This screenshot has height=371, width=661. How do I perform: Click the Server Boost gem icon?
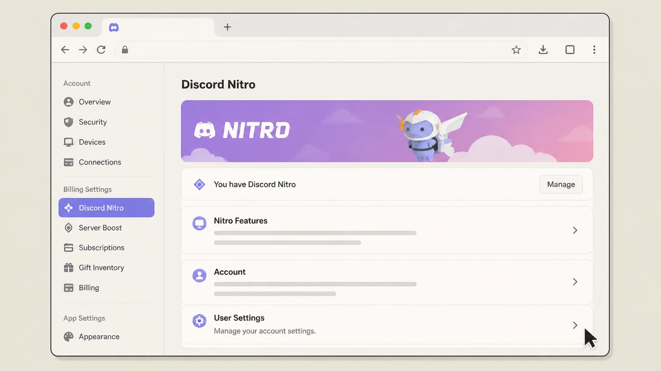(68, 228)
